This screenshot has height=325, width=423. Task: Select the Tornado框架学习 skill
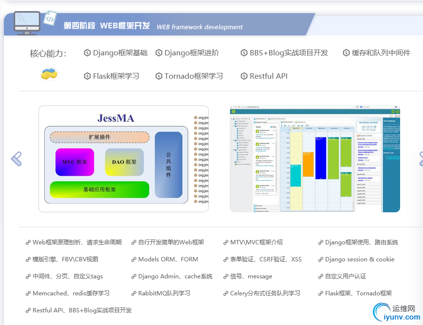pyautogui.click(x=194, y=76)
